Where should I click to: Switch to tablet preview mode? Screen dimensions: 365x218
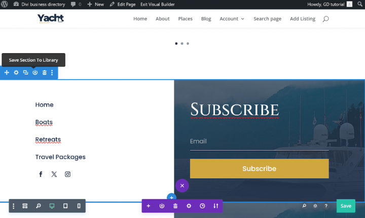pos(65,206)
